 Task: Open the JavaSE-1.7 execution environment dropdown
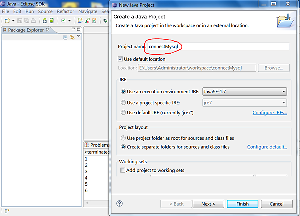(244, 92)
